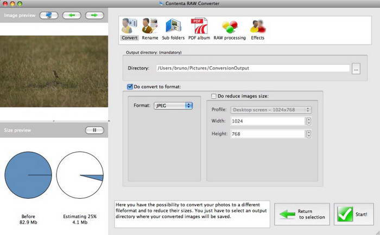This screenshot has width=380, height=235.
Task: Pause the size preview estimation
Action: [94, 130]
